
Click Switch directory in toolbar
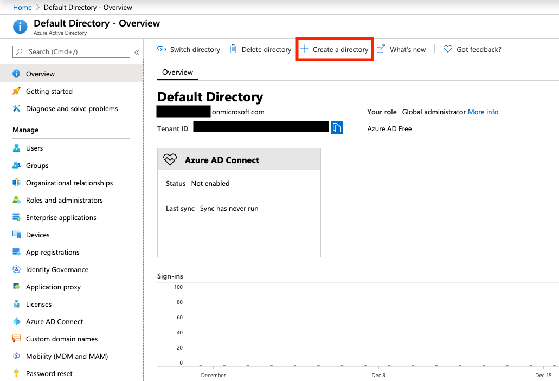[x=189, y=49]
